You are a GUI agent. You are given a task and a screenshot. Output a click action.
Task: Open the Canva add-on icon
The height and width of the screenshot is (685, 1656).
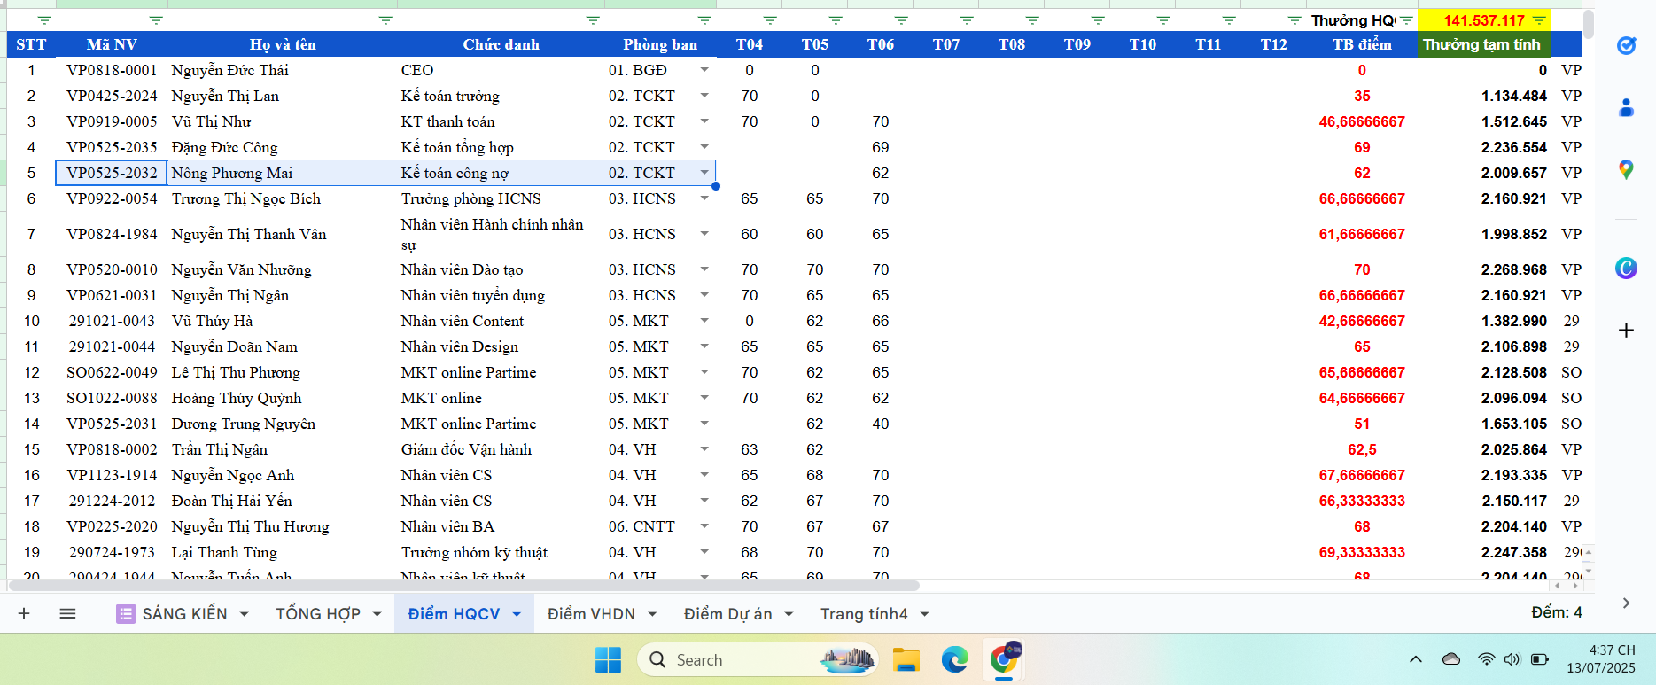[x=1626, y=268]
